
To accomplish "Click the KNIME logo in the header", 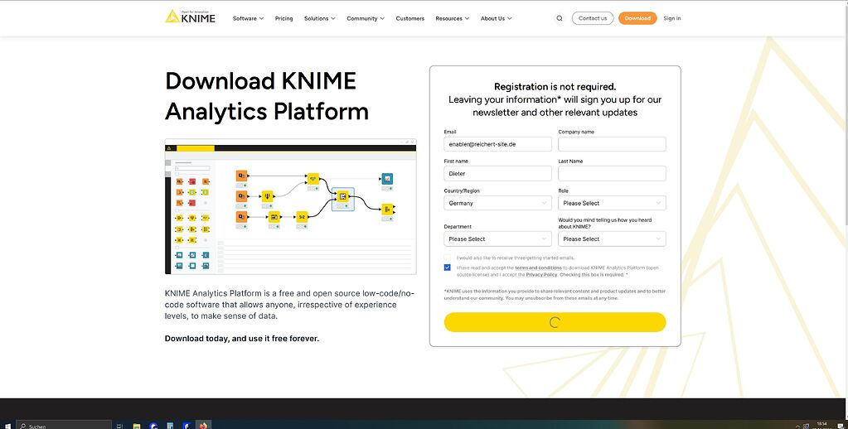I will coord(190,17).
